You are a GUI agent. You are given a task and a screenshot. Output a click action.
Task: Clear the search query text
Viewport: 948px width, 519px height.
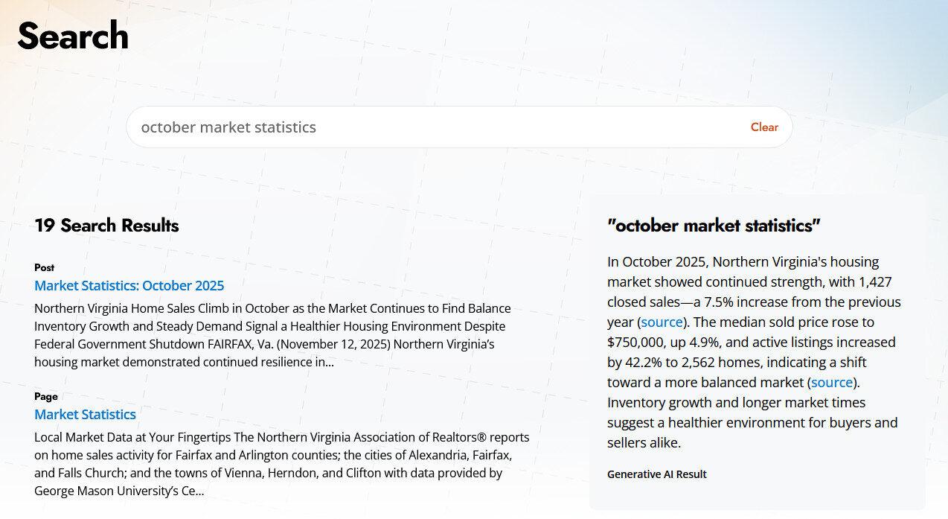[x=764, y=127]
